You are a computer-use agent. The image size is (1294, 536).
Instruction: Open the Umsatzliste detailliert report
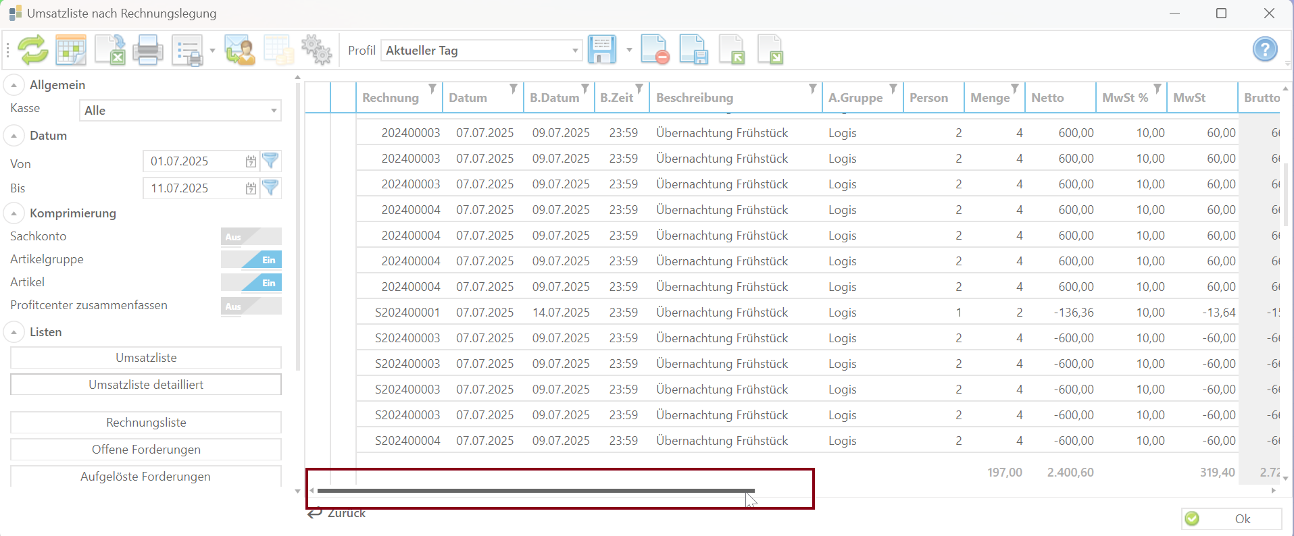[x=146, y=385]
